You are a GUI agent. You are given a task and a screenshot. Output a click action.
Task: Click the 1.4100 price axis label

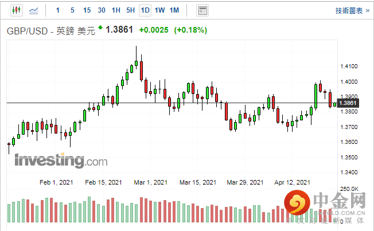click(349, 66)
